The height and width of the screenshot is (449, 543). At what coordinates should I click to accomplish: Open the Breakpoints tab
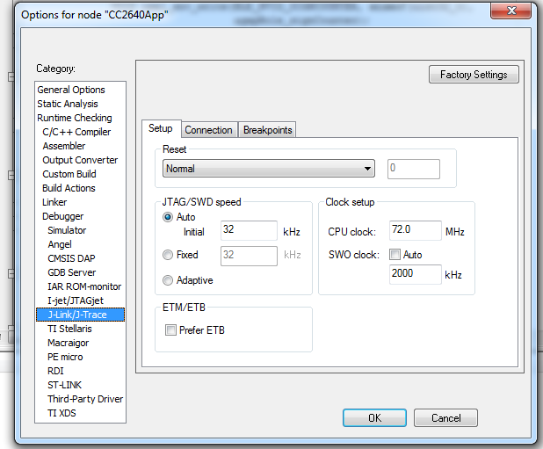click(x=267, y=130)
